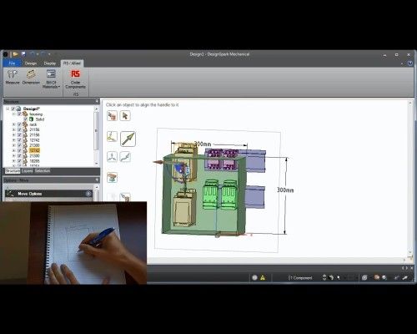Click the red Move handle arrow on model
Screen dimensions: 417x334
pyautogui.click(x=158, y=162)
